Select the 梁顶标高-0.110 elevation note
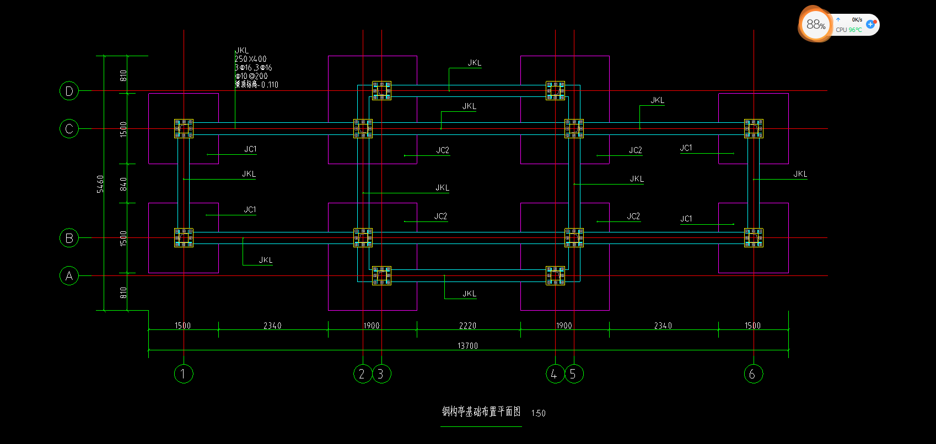Viewport: 936px width, 444px height. tap(257, 84)
